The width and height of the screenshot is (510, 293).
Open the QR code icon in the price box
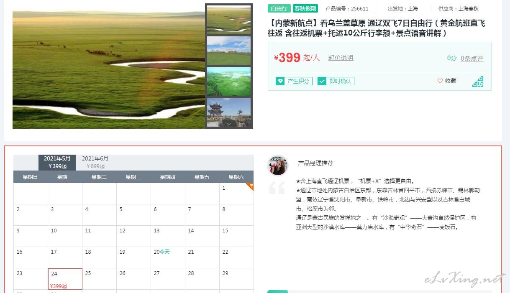[x=478, y=82]
